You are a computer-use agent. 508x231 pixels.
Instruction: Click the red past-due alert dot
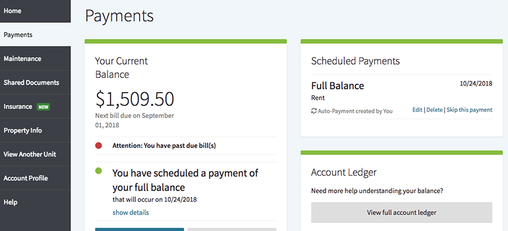click(98, 146)
